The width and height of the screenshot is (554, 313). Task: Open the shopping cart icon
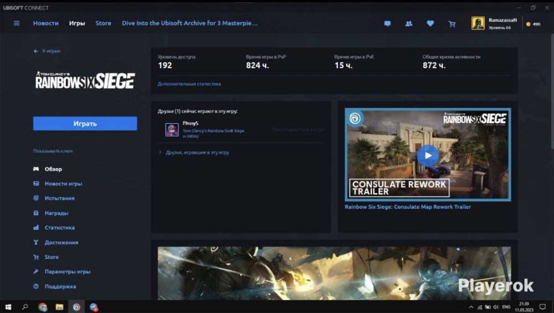click(x=452, y=24)
